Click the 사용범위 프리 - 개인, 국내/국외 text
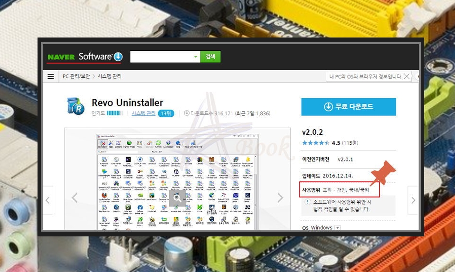 [x=336, y=190]
